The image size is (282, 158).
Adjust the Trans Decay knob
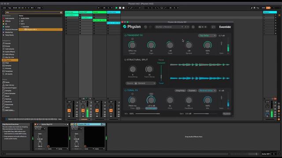coord(149,69)
